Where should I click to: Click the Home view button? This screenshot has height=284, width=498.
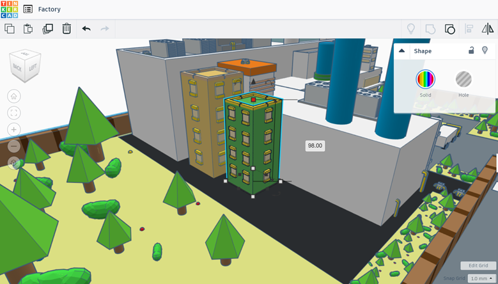(x=13, y=96)
